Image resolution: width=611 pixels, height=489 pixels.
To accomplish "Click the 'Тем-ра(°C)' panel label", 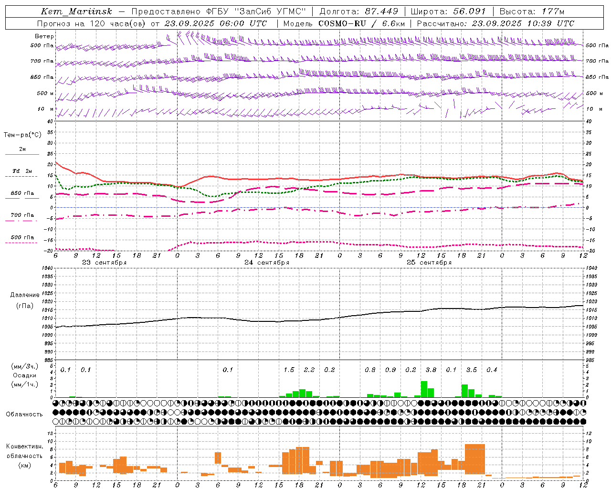I will 22,135.
